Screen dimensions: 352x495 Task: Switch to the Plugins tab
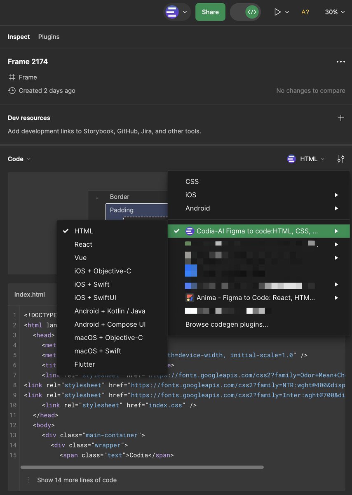tap(49, 37)
